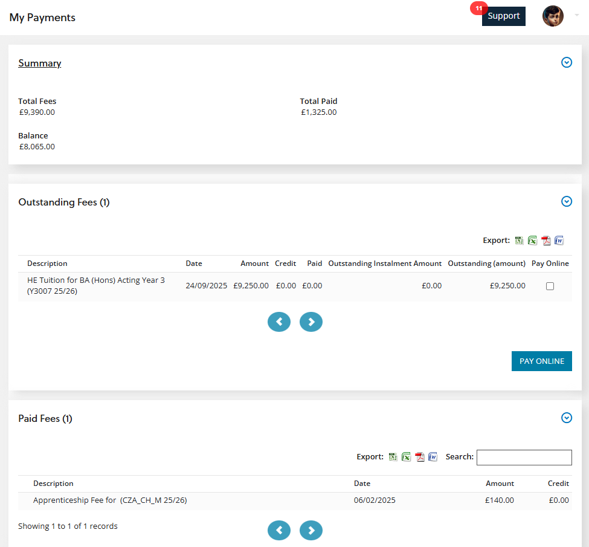589x547 pixels.
Task: Export Outstanding Fees as CSV spreadsheet
Action: (x=519, y=240)
